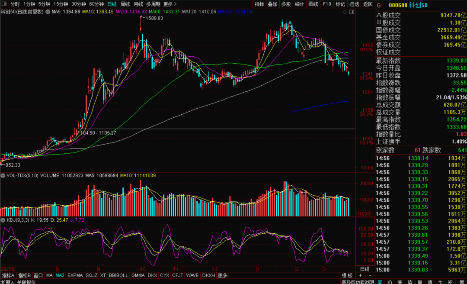This screenshot has width=467, height=284.
Task: Click the 模板 template button in bottom bar
Action: (x=347, y=276)
